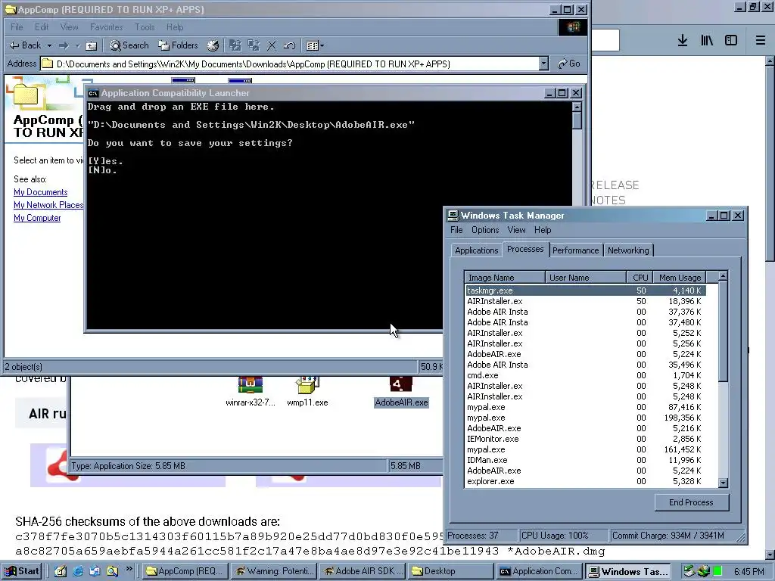Launch Internet Explorer from quick launch

pos(78,571)
